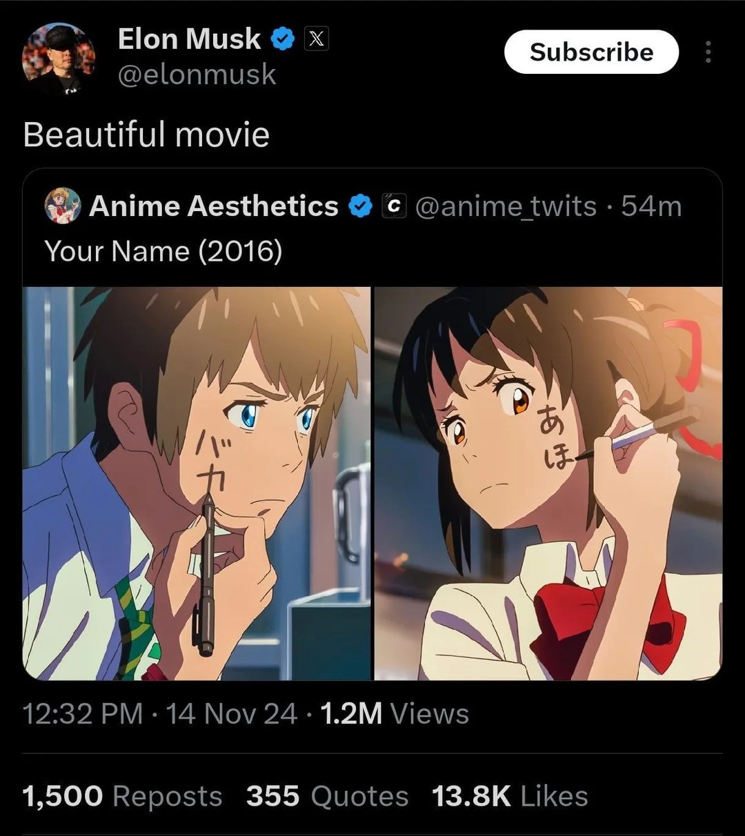Open quoted post text "Your Name (2016)"
The image size is (745, 836).
pos(163,251)
